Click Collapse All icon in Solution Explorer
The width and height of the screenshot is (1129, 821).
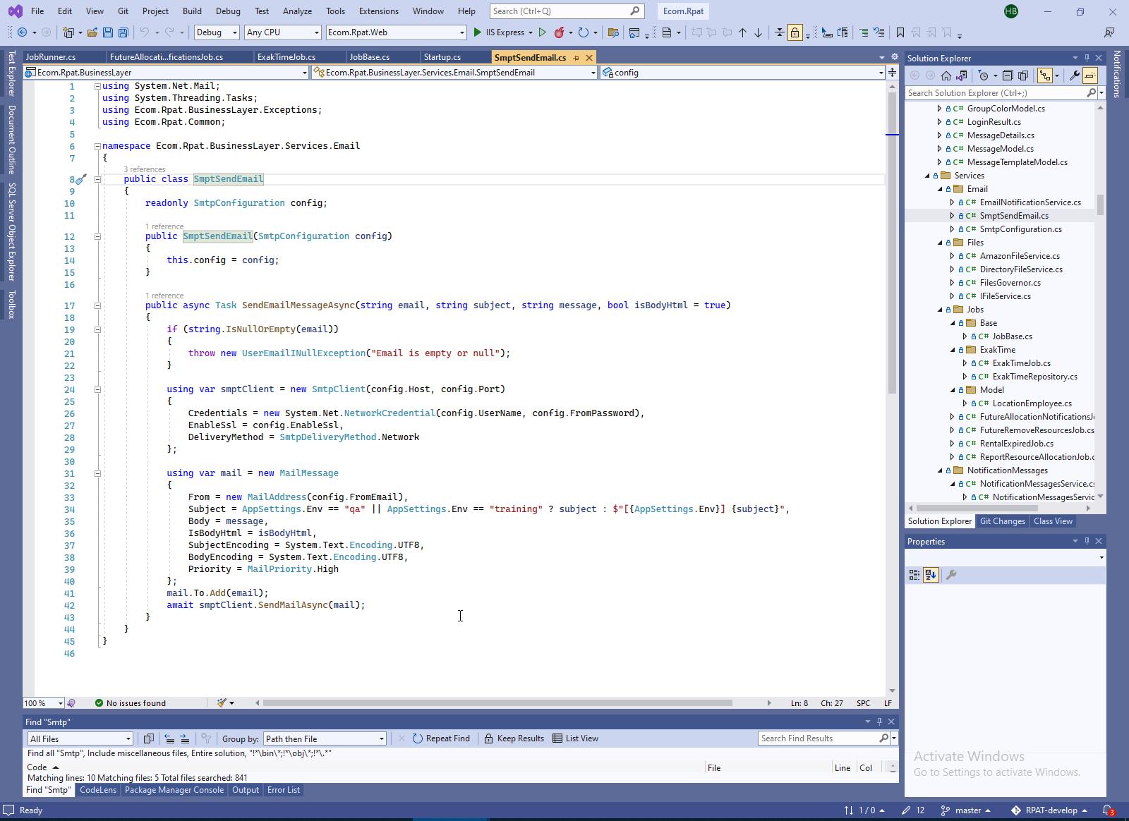pyautogui.click(x=1008, y=75)
